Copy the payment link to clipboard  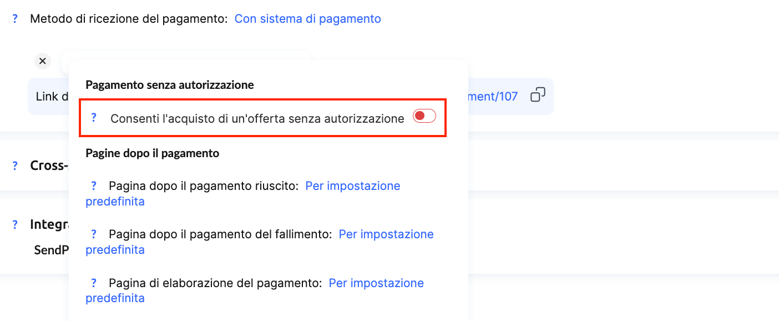pyautogui.click(x=538, y=96)
